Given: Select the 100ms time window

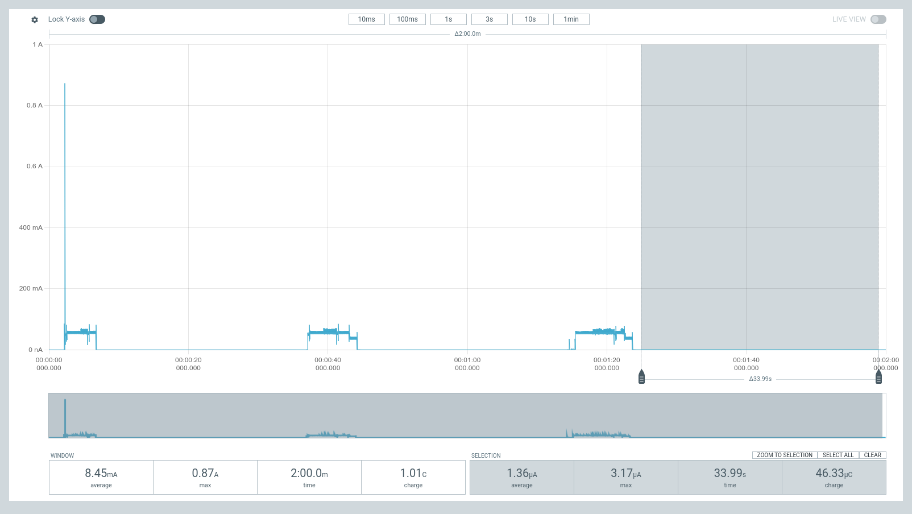Looking at the screenshot, I should (407, 19).
